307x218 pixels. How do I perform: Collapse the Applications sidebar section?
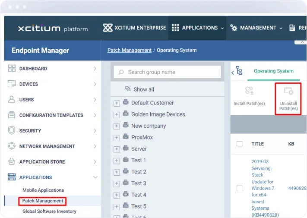click(95, 177)
